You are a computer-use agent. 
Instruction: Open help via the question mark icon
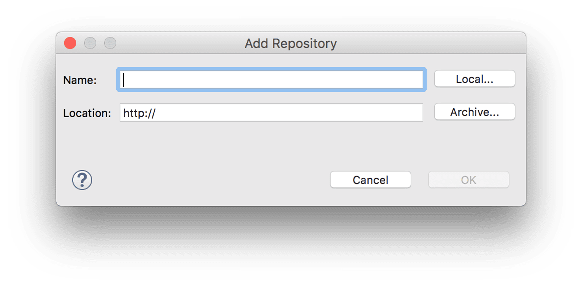(x=82, y=180)
